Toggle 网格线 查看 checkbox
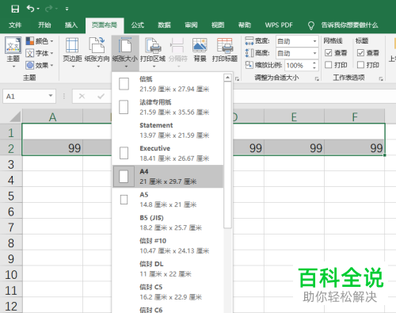 328,53
